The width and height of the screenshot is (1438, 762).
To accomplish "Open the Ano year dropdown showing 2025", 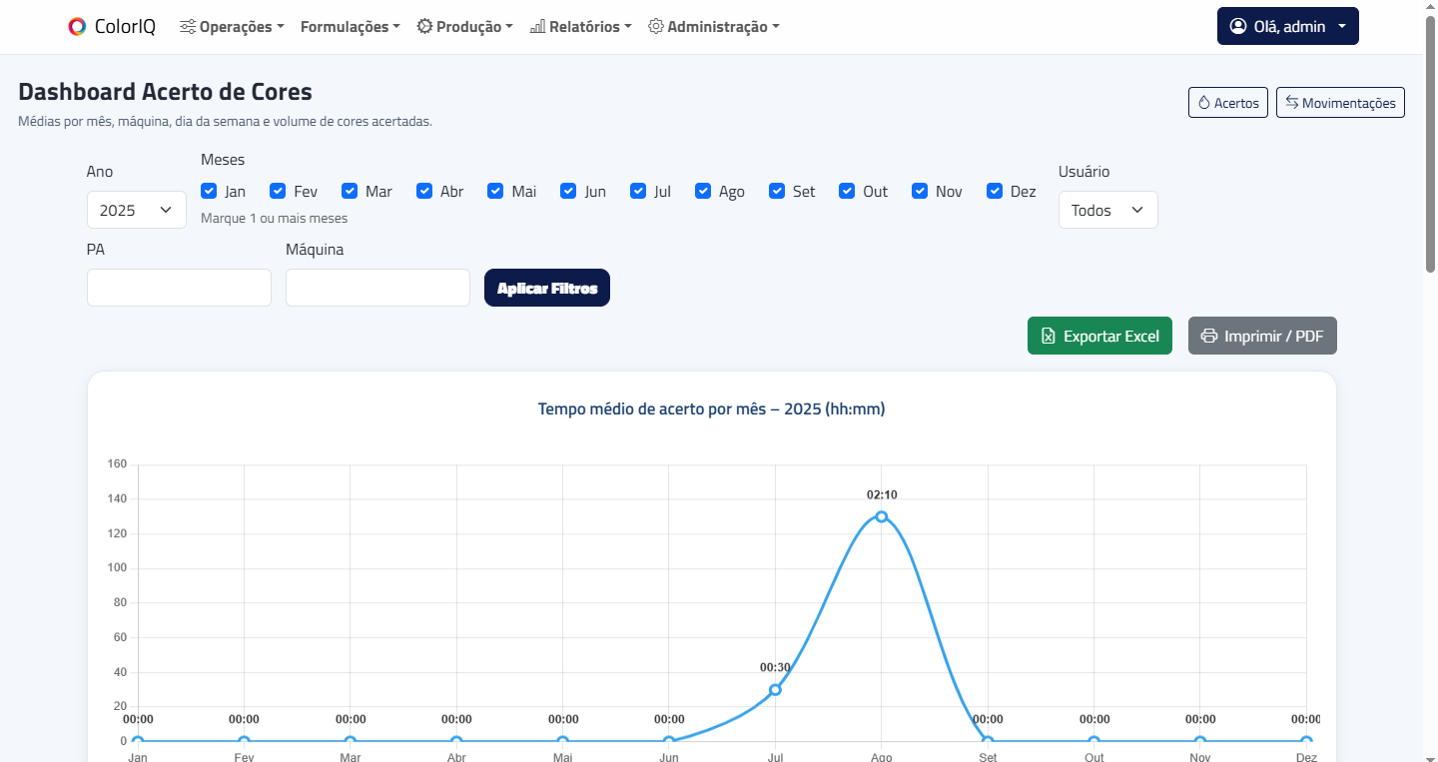I will [x=137, y=210].
